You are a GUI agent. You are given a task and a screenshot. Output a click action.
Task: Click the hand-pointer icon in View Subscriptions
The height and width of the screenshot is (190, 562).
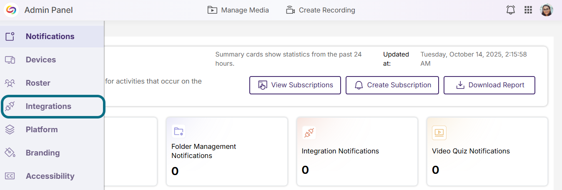263,85
